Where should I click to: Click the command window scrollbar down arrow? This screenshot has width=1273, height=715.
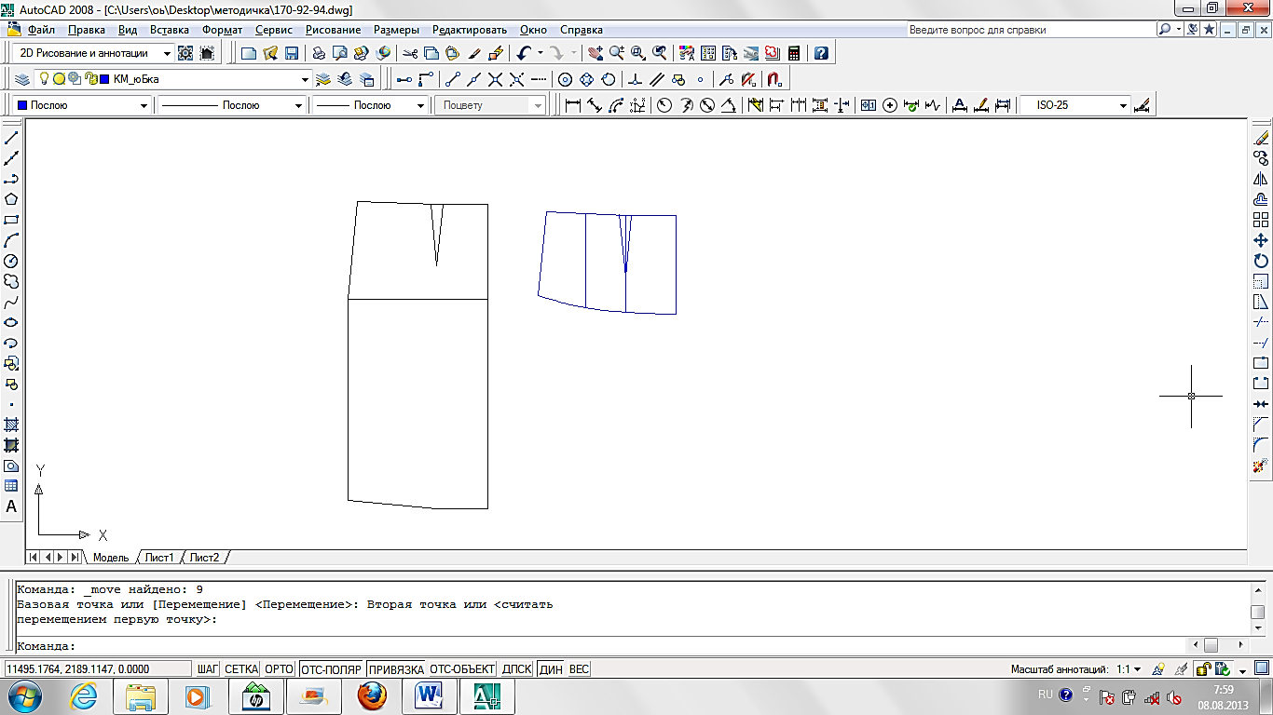[x=1257, y=627]
